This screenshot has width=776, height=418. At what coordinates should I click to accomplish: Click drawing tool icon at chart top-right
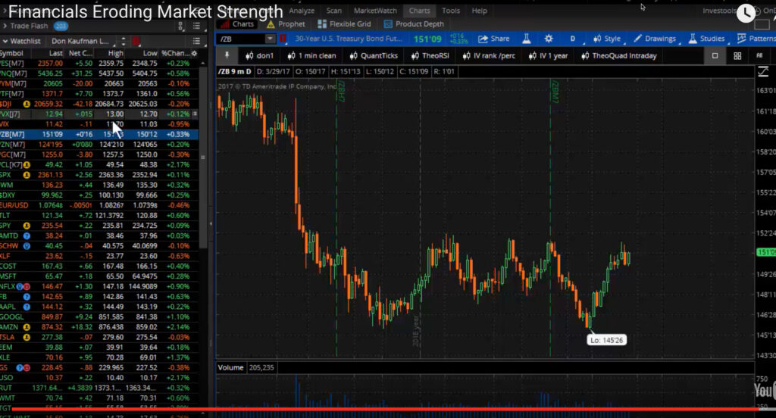click(x=762, y=72)
